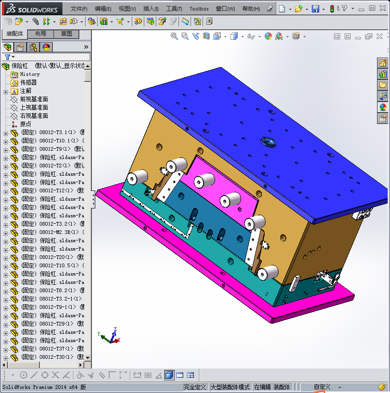This screenshot has width=390, height=393.
Task: Click the Zoom to Fit icon
Action: [174, 37]
